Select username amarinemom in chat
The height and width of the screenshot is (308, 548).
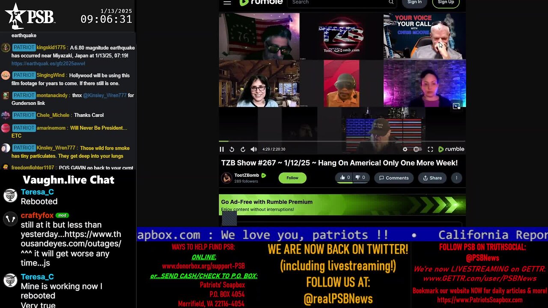(x=51, y=128)
